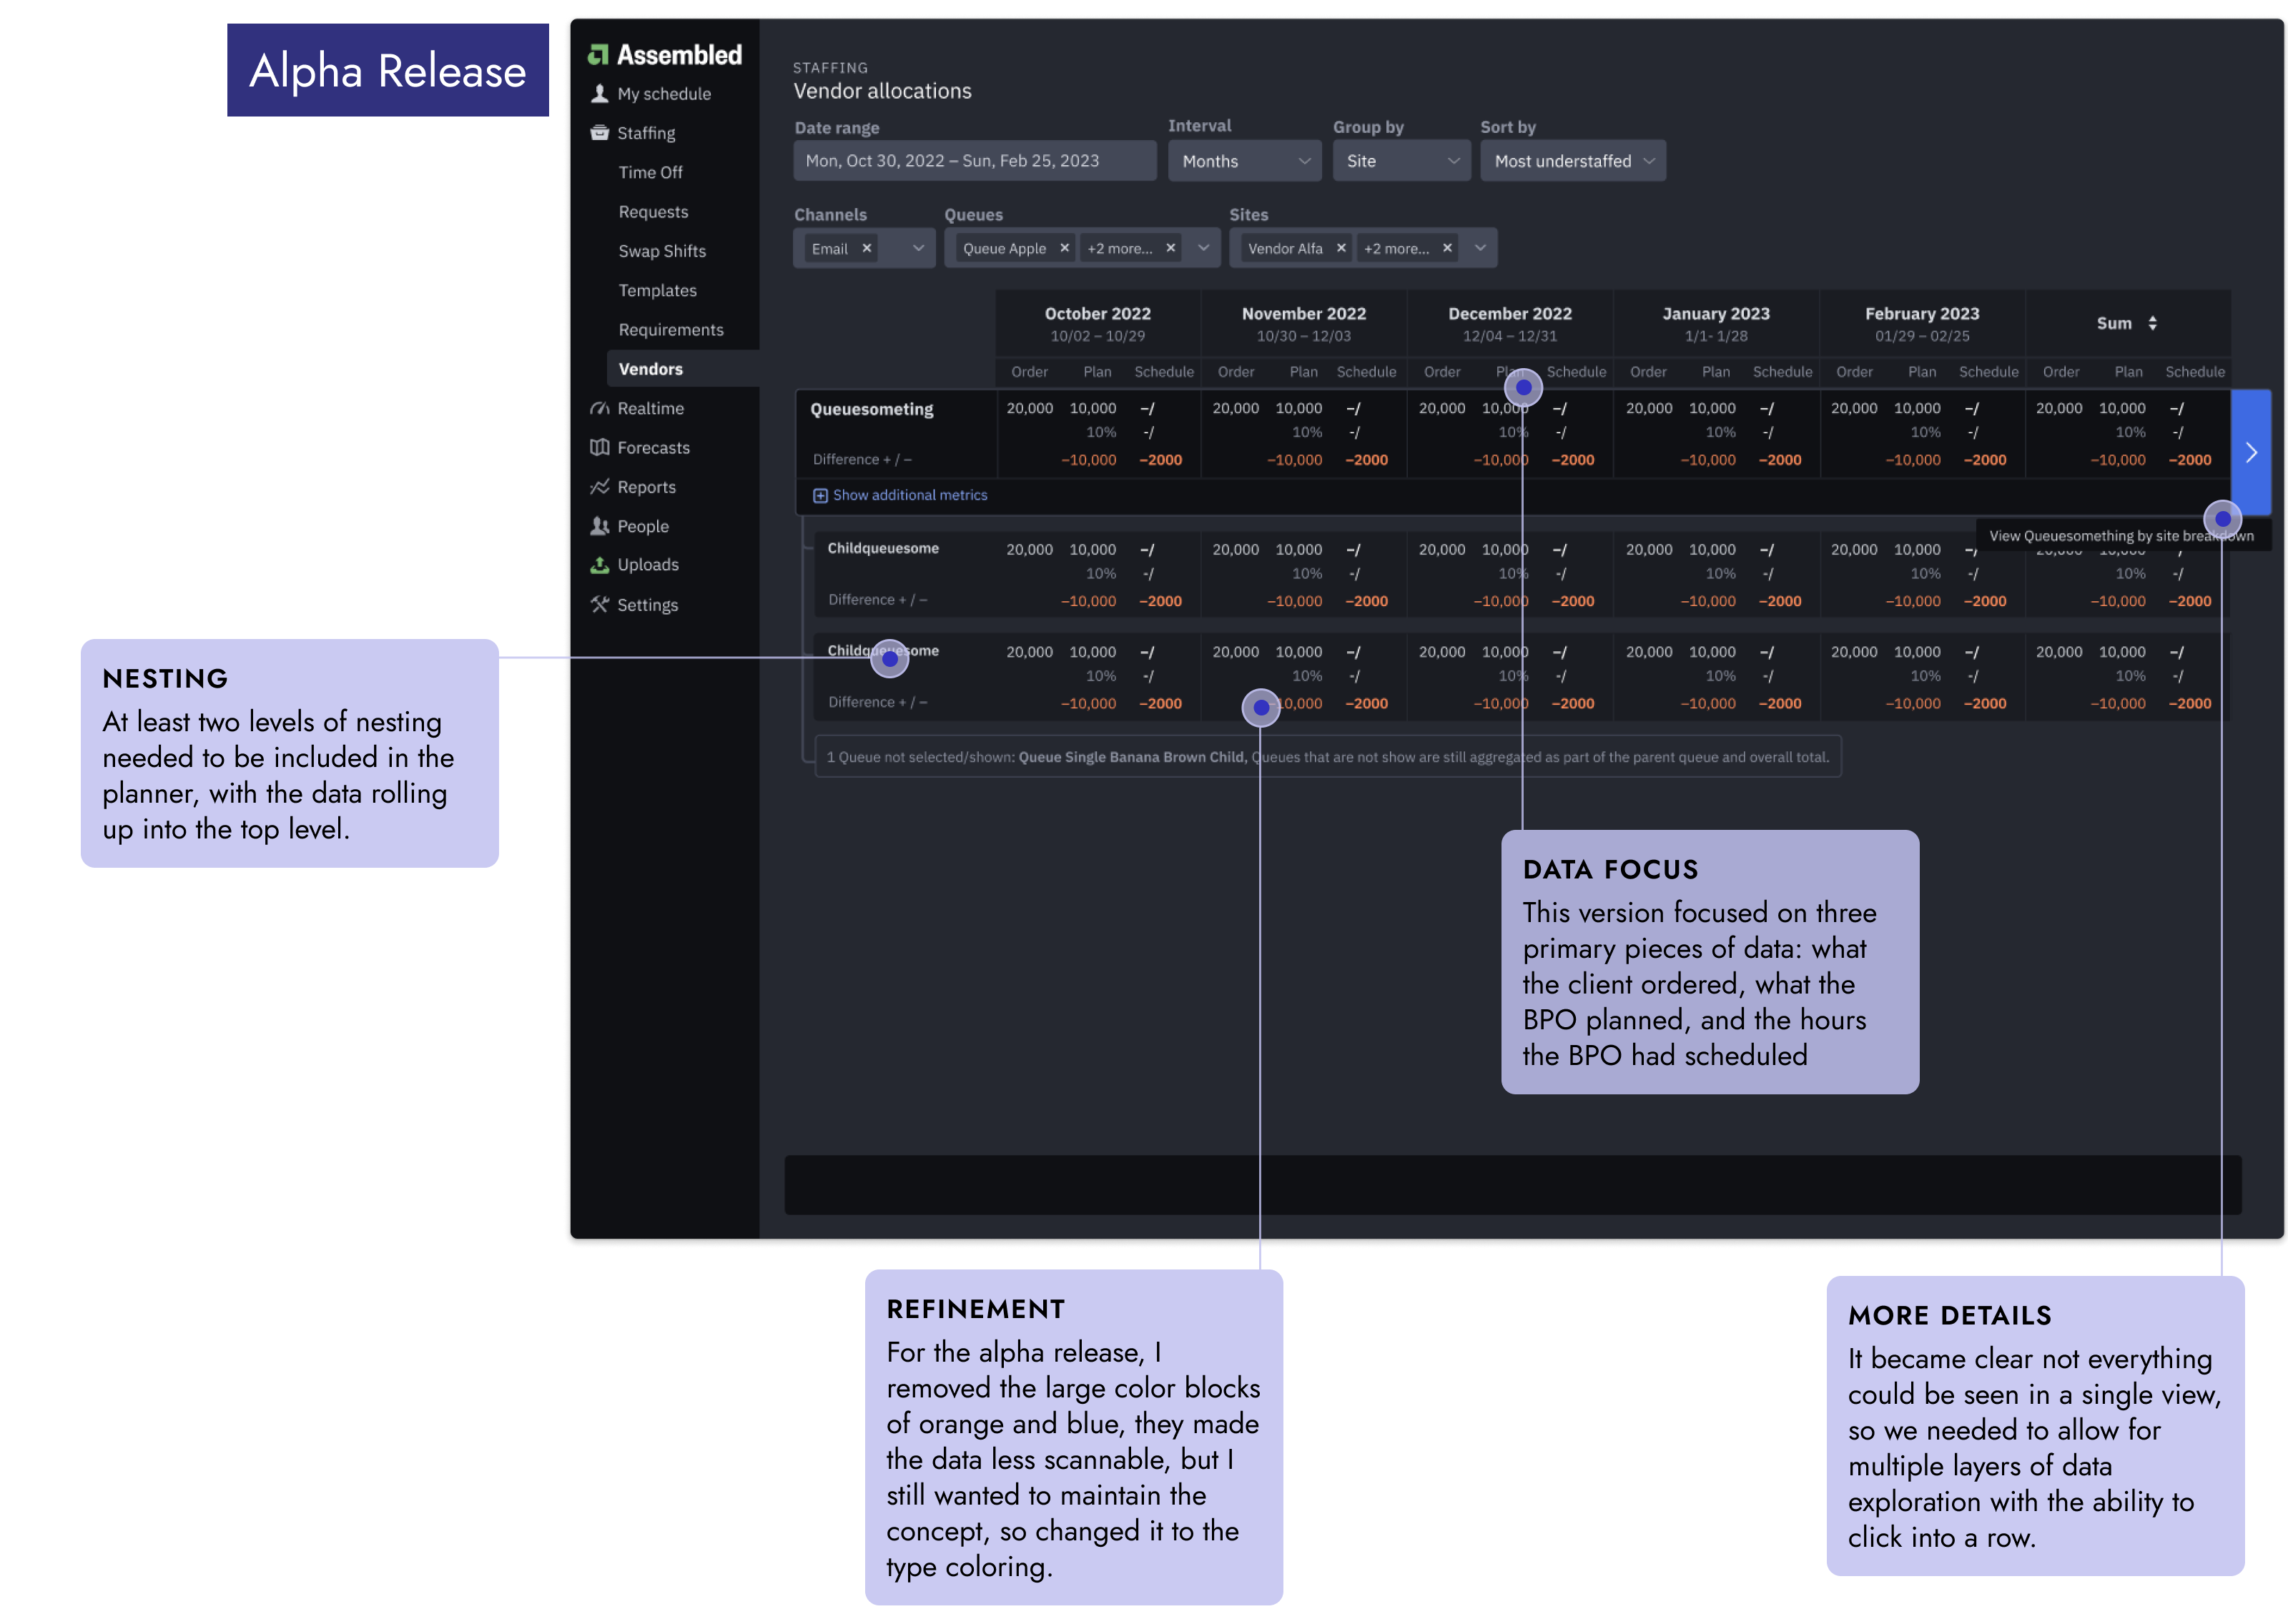Remove the Queue Apple filter chip
Screen dimensions: 2288x1624
[x=1064, y=248]
